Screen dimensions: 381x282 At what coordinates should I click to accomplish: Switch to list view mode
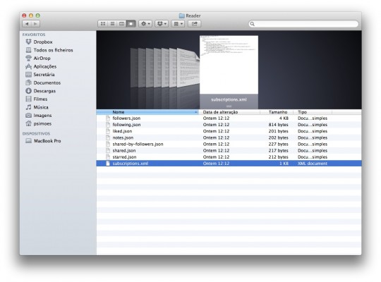coord(112,23)
